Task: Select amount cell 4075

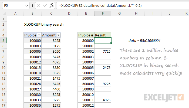Action: (51, 62)
